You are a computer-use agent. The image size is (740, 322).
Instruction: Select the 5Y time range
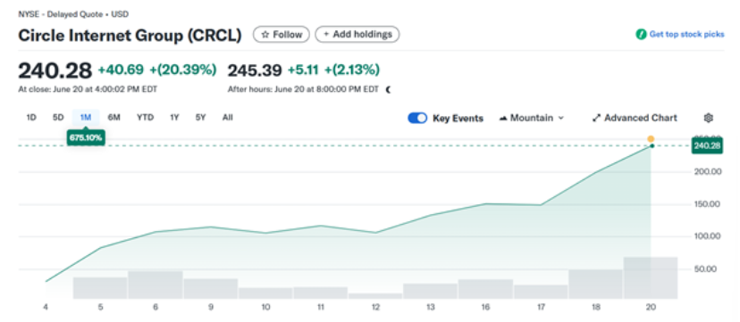pyautogui.click(x=200, y=117)
